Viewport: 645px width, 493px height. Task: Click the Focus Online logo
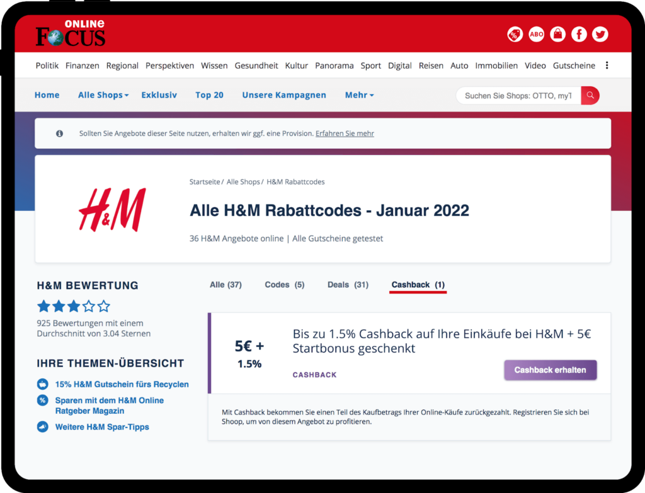71,33
